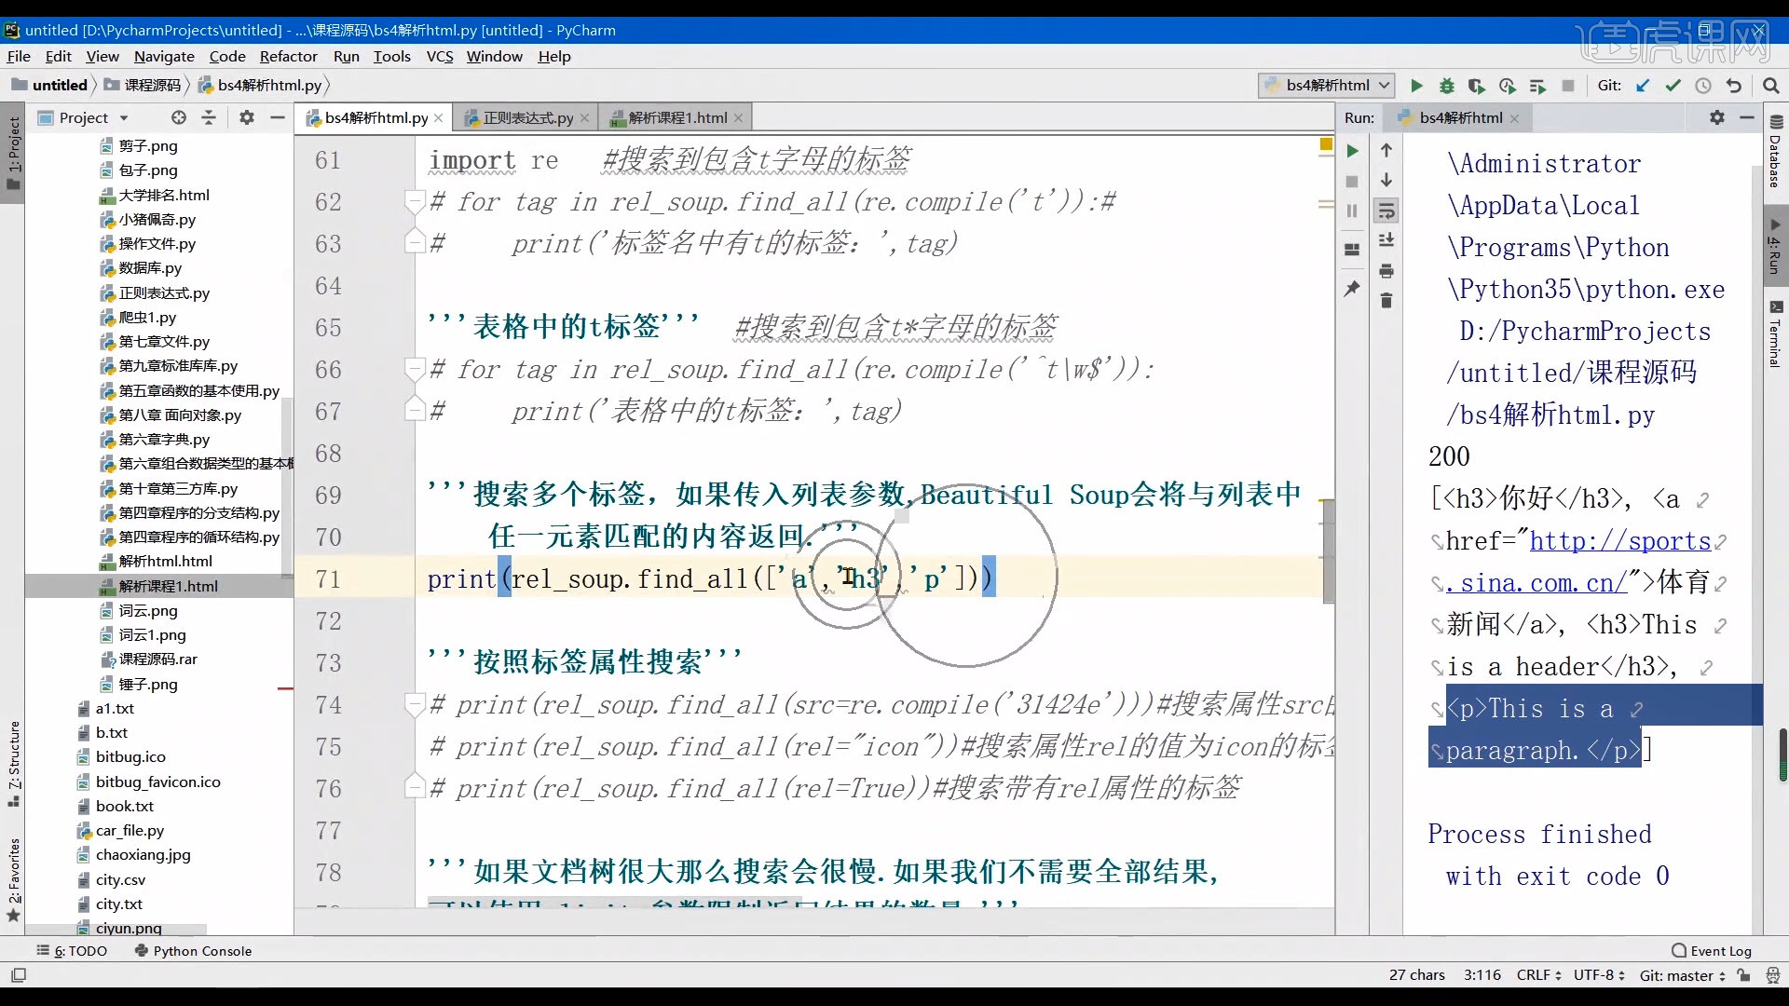
Task: Toggle the 1: Project side tool window
Action: [13, 152]
